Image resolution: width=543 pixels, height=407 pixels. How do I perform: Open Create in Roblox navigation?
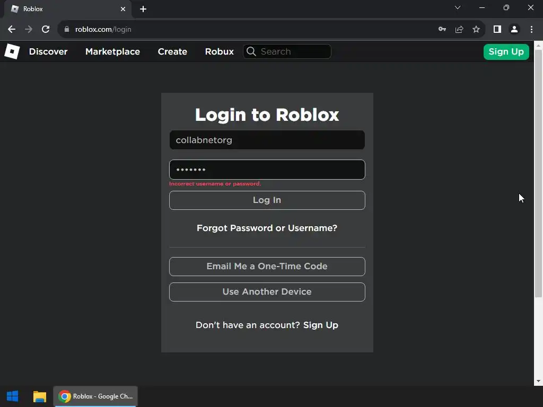(x=172, y=51)
